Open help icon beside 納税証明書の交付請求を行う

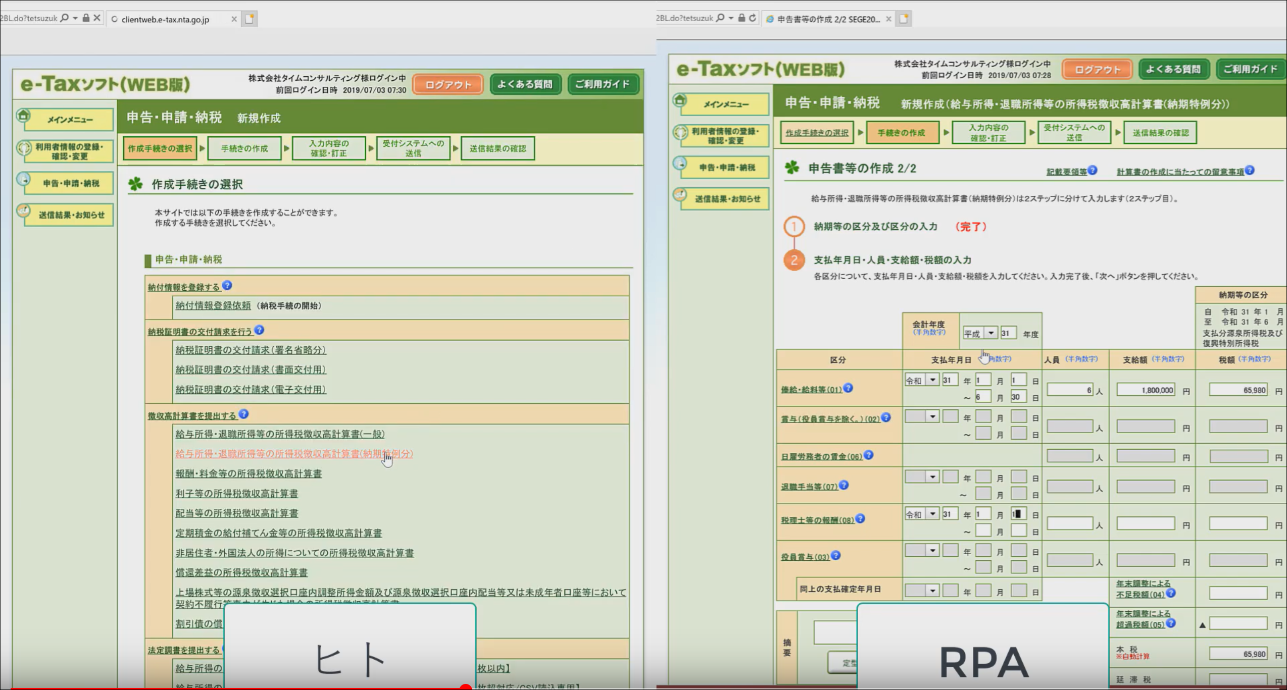pos(259,330)
